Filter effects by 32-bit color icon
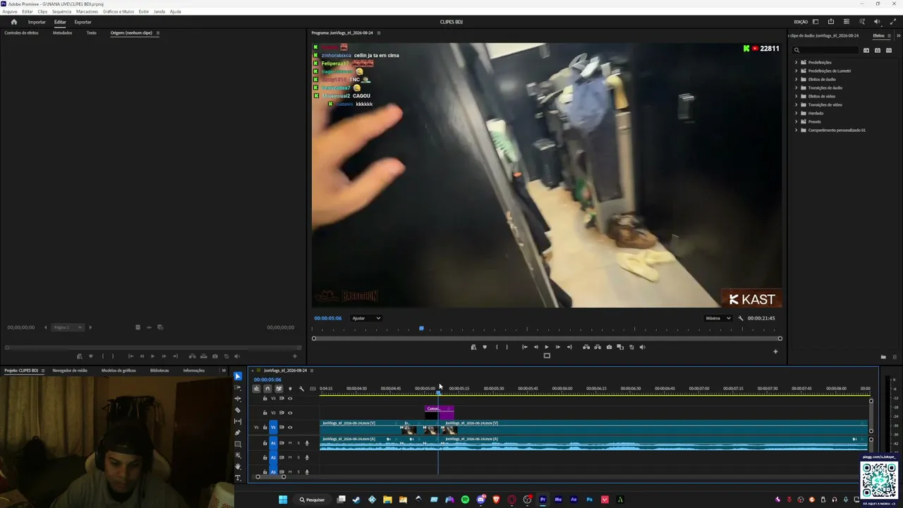 (x=878, y=50)
